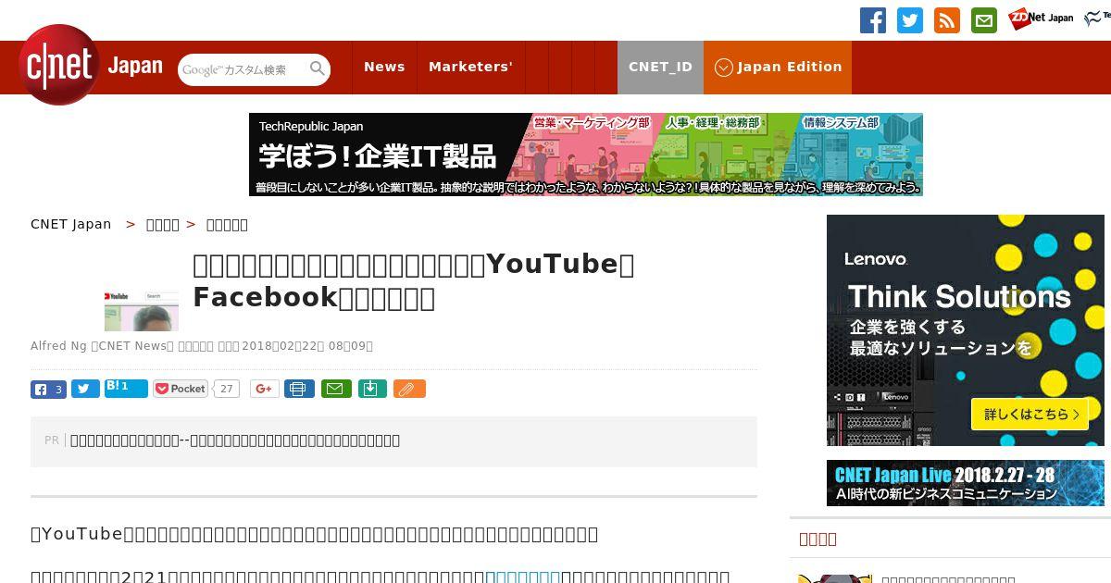1111x583 pixels.
Task: Open CNET's Twitter page from header
Action: coord(910,20)
